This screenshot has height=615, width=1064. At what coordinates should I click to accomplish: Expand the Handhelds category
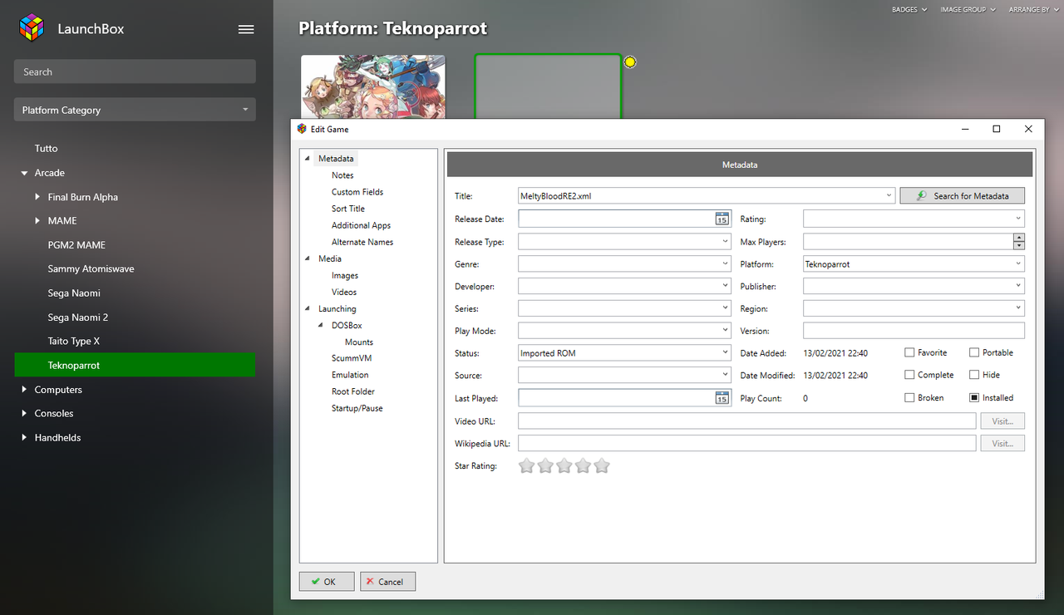tap(24, 438)
